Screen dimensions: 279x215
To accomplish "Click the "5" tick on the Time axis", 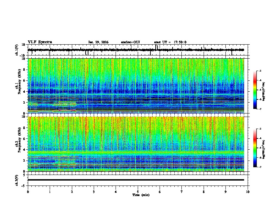I will 138,191.
